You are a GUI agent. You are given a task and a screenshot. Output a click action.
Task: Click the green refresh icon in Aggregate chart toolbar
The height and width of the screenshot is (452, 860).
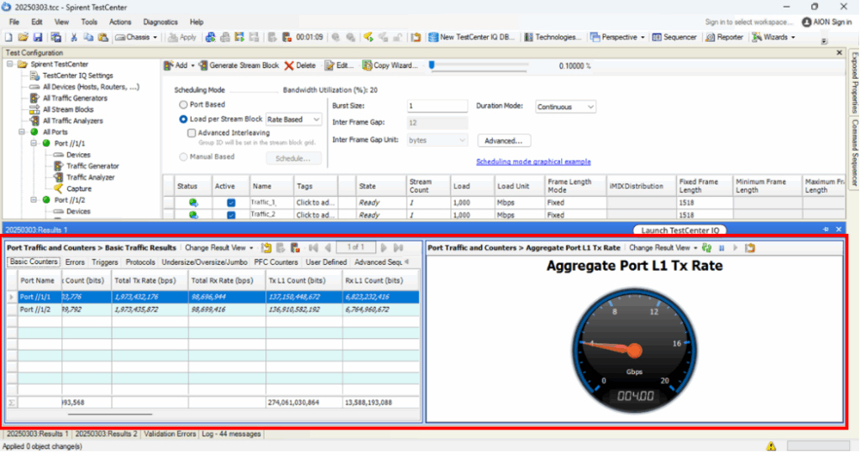tap(707, 248)
